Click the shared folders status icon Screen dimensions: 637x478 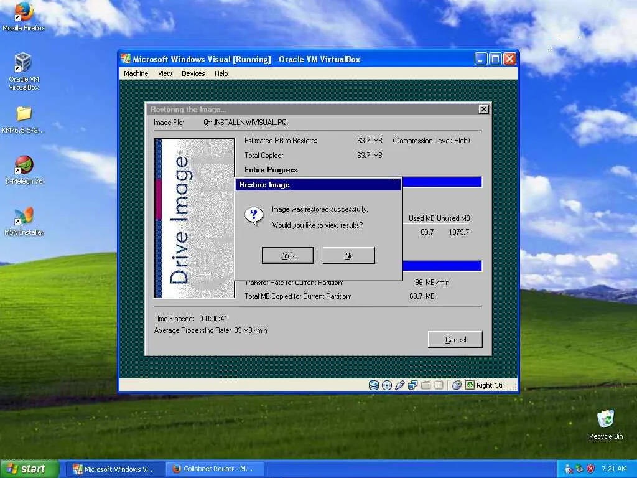[425, 385]
